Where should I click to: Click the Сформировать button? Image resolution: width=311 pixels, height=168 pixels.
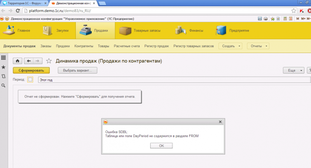coord(31,70)
